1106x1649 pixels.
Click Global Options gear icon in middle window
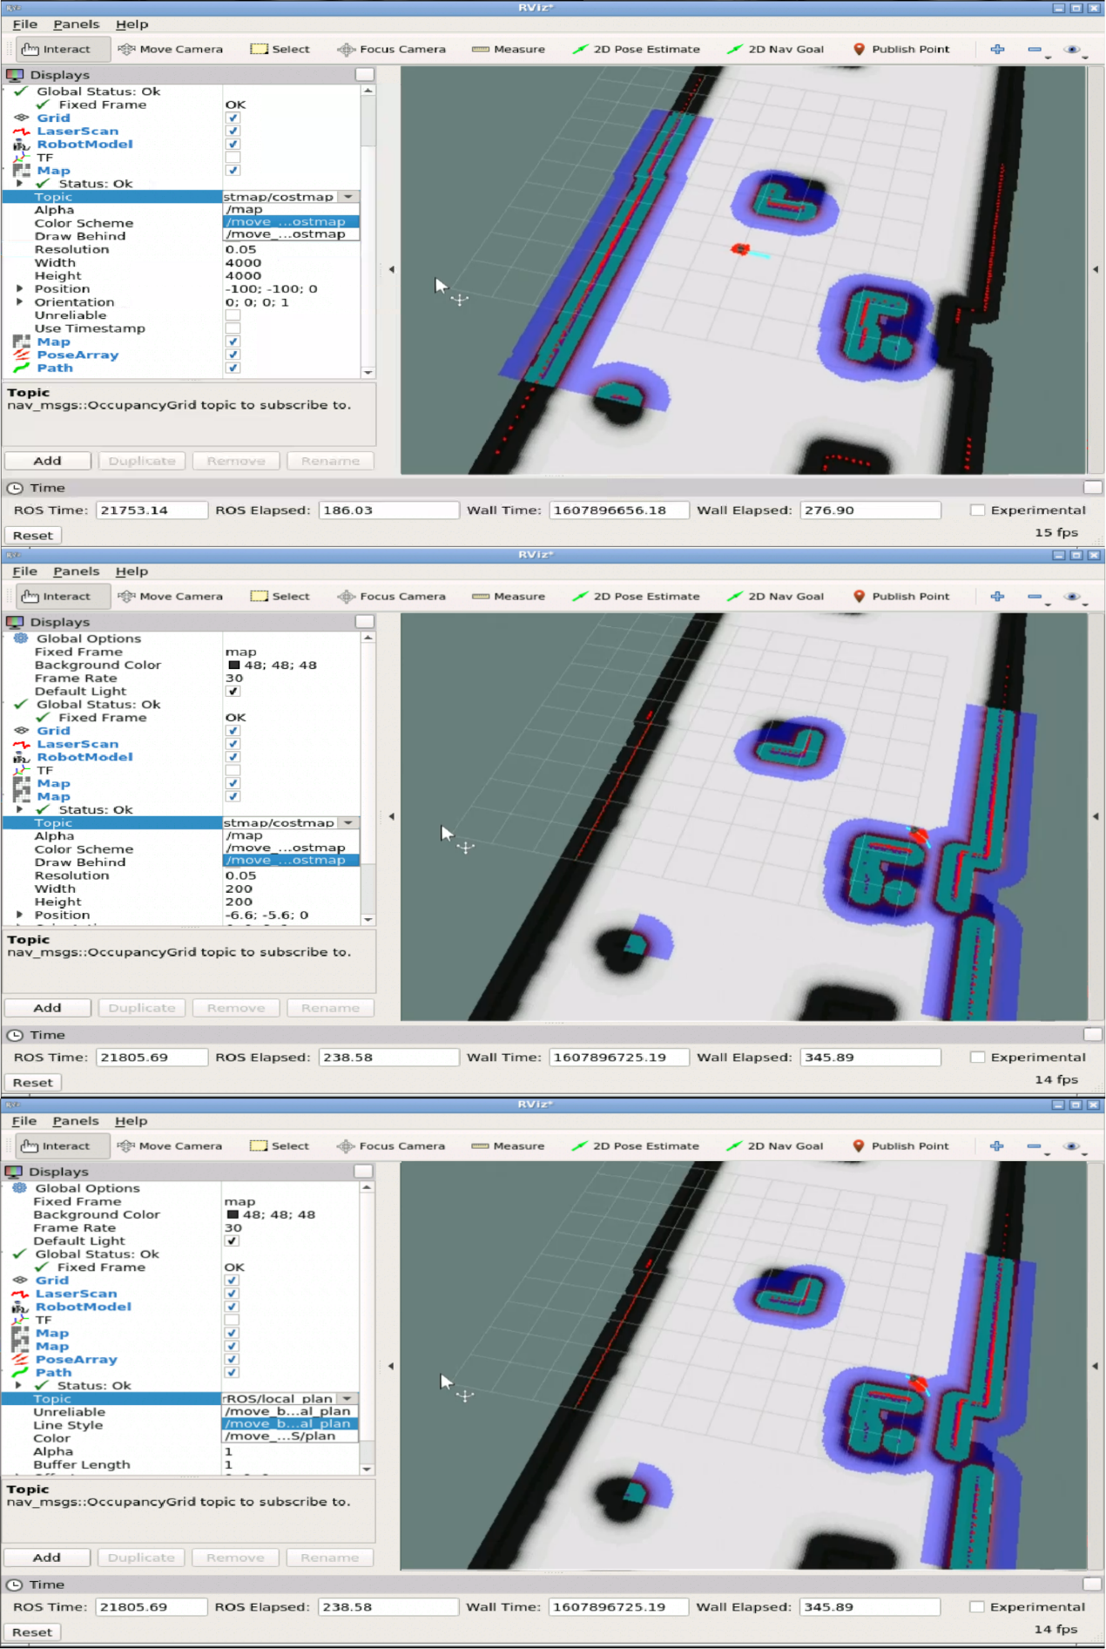[21, 639]
